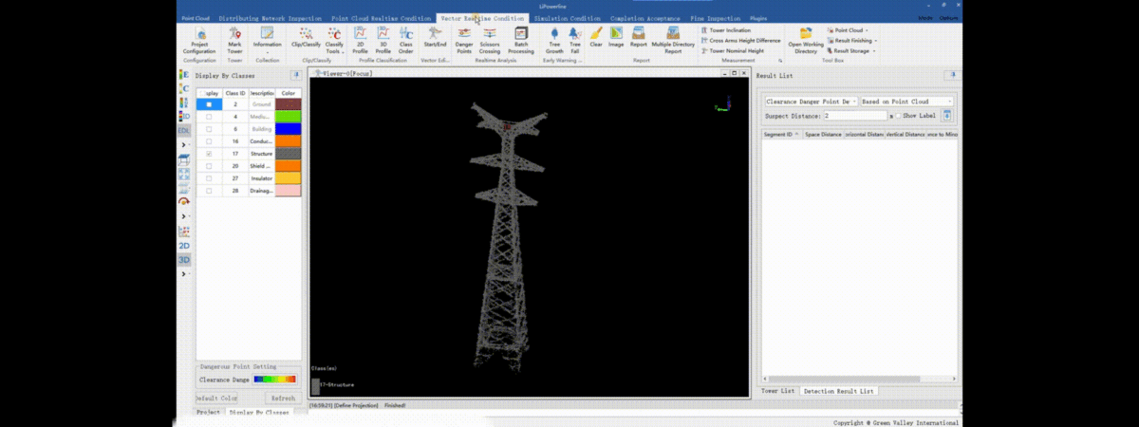Click the blue color swatch for class 6

click(288, 129)
